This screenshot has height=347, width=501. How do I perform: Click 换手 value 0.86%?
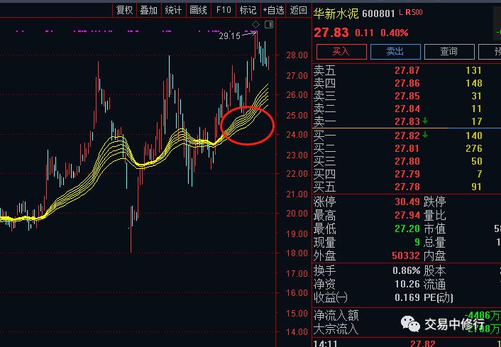click(406, 270)
